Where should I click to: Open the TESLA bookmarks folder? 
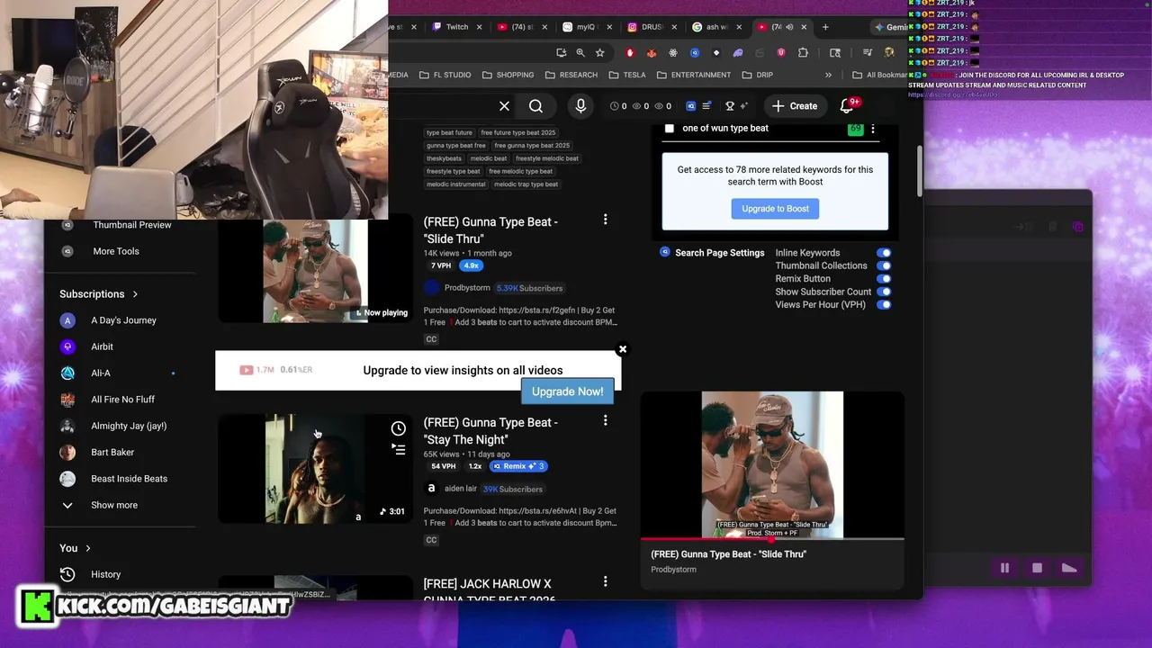point(627,75)
